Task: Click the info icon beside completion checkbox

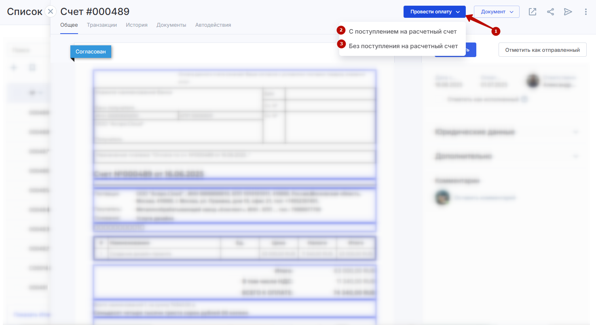Action: tap(524, 99)
